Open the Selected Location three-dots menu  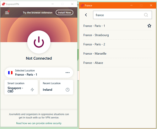tap(68, 73)
